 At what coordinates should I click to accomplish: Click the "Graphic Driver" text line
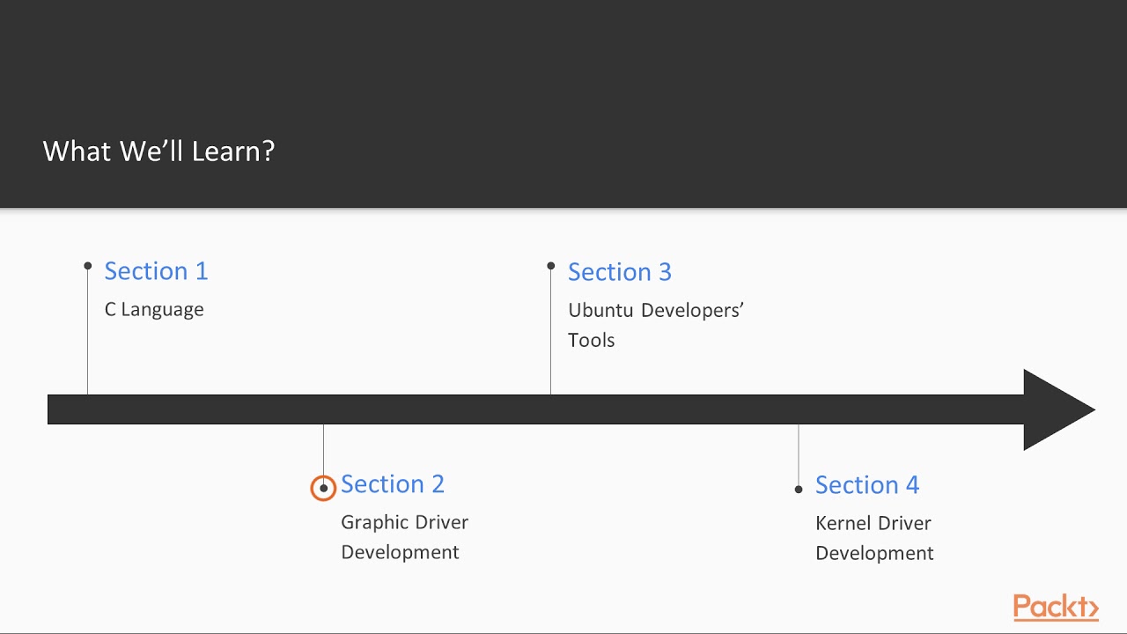tap(404, 522)
